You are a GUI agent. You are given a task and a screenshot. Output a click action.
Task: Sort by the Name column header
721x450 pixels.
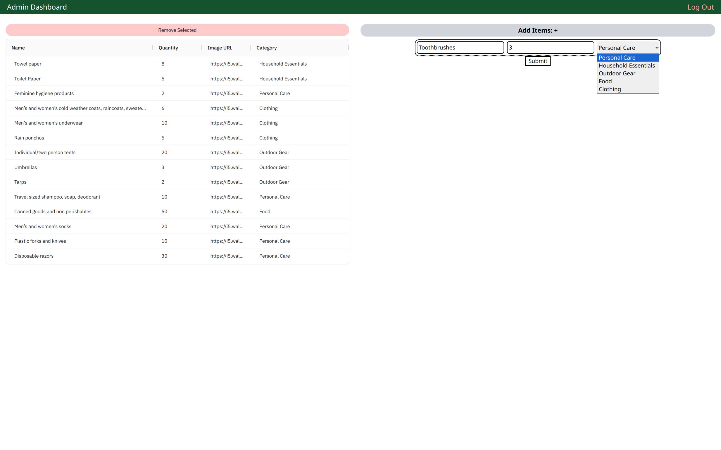tap(18, 48)
